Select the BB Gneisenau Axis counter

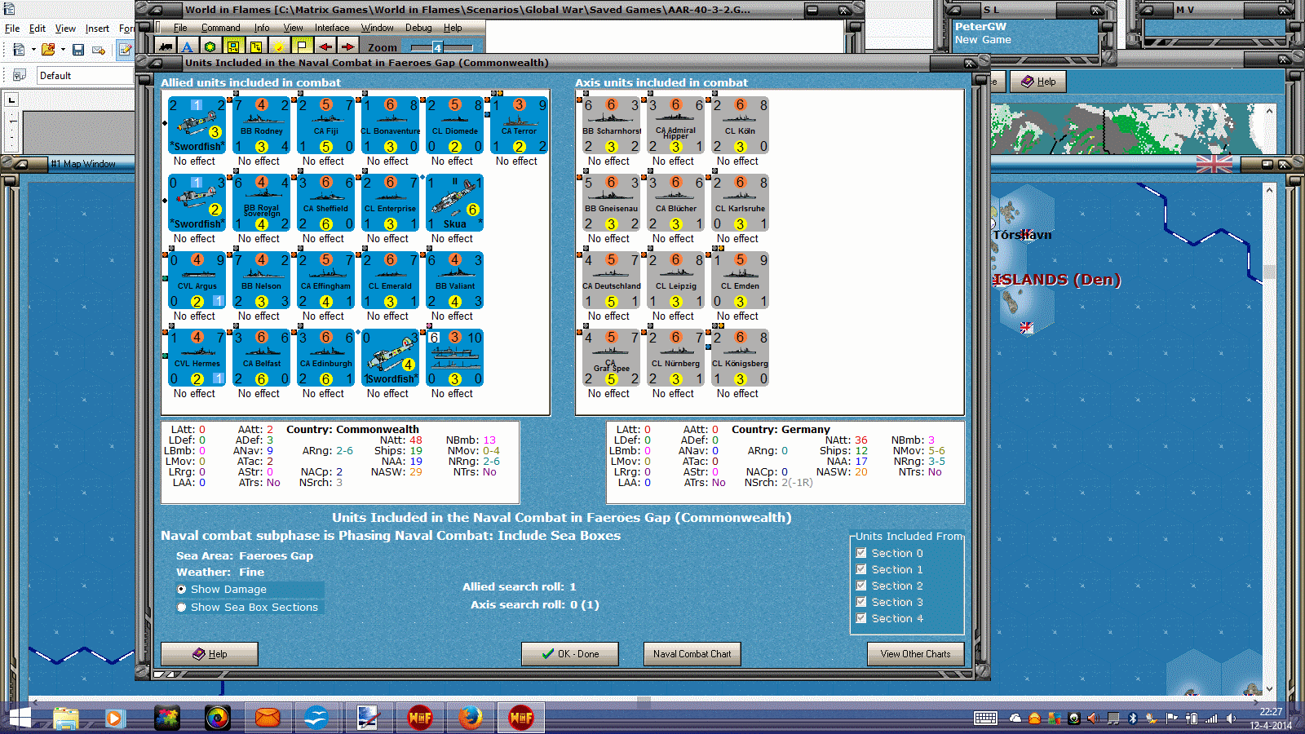tap(612, 203)
